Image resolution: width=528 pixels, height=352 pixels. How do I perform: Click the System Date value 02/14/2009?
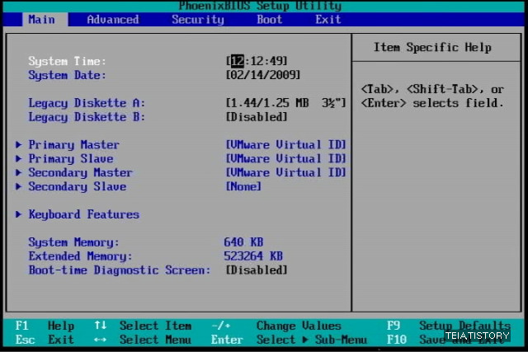tap(263, 75)
